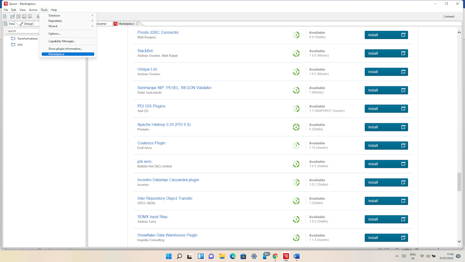The height and width of the screenshot is (262, 465).
Task: Click the Connect button
Action: (x=449, y=17)
